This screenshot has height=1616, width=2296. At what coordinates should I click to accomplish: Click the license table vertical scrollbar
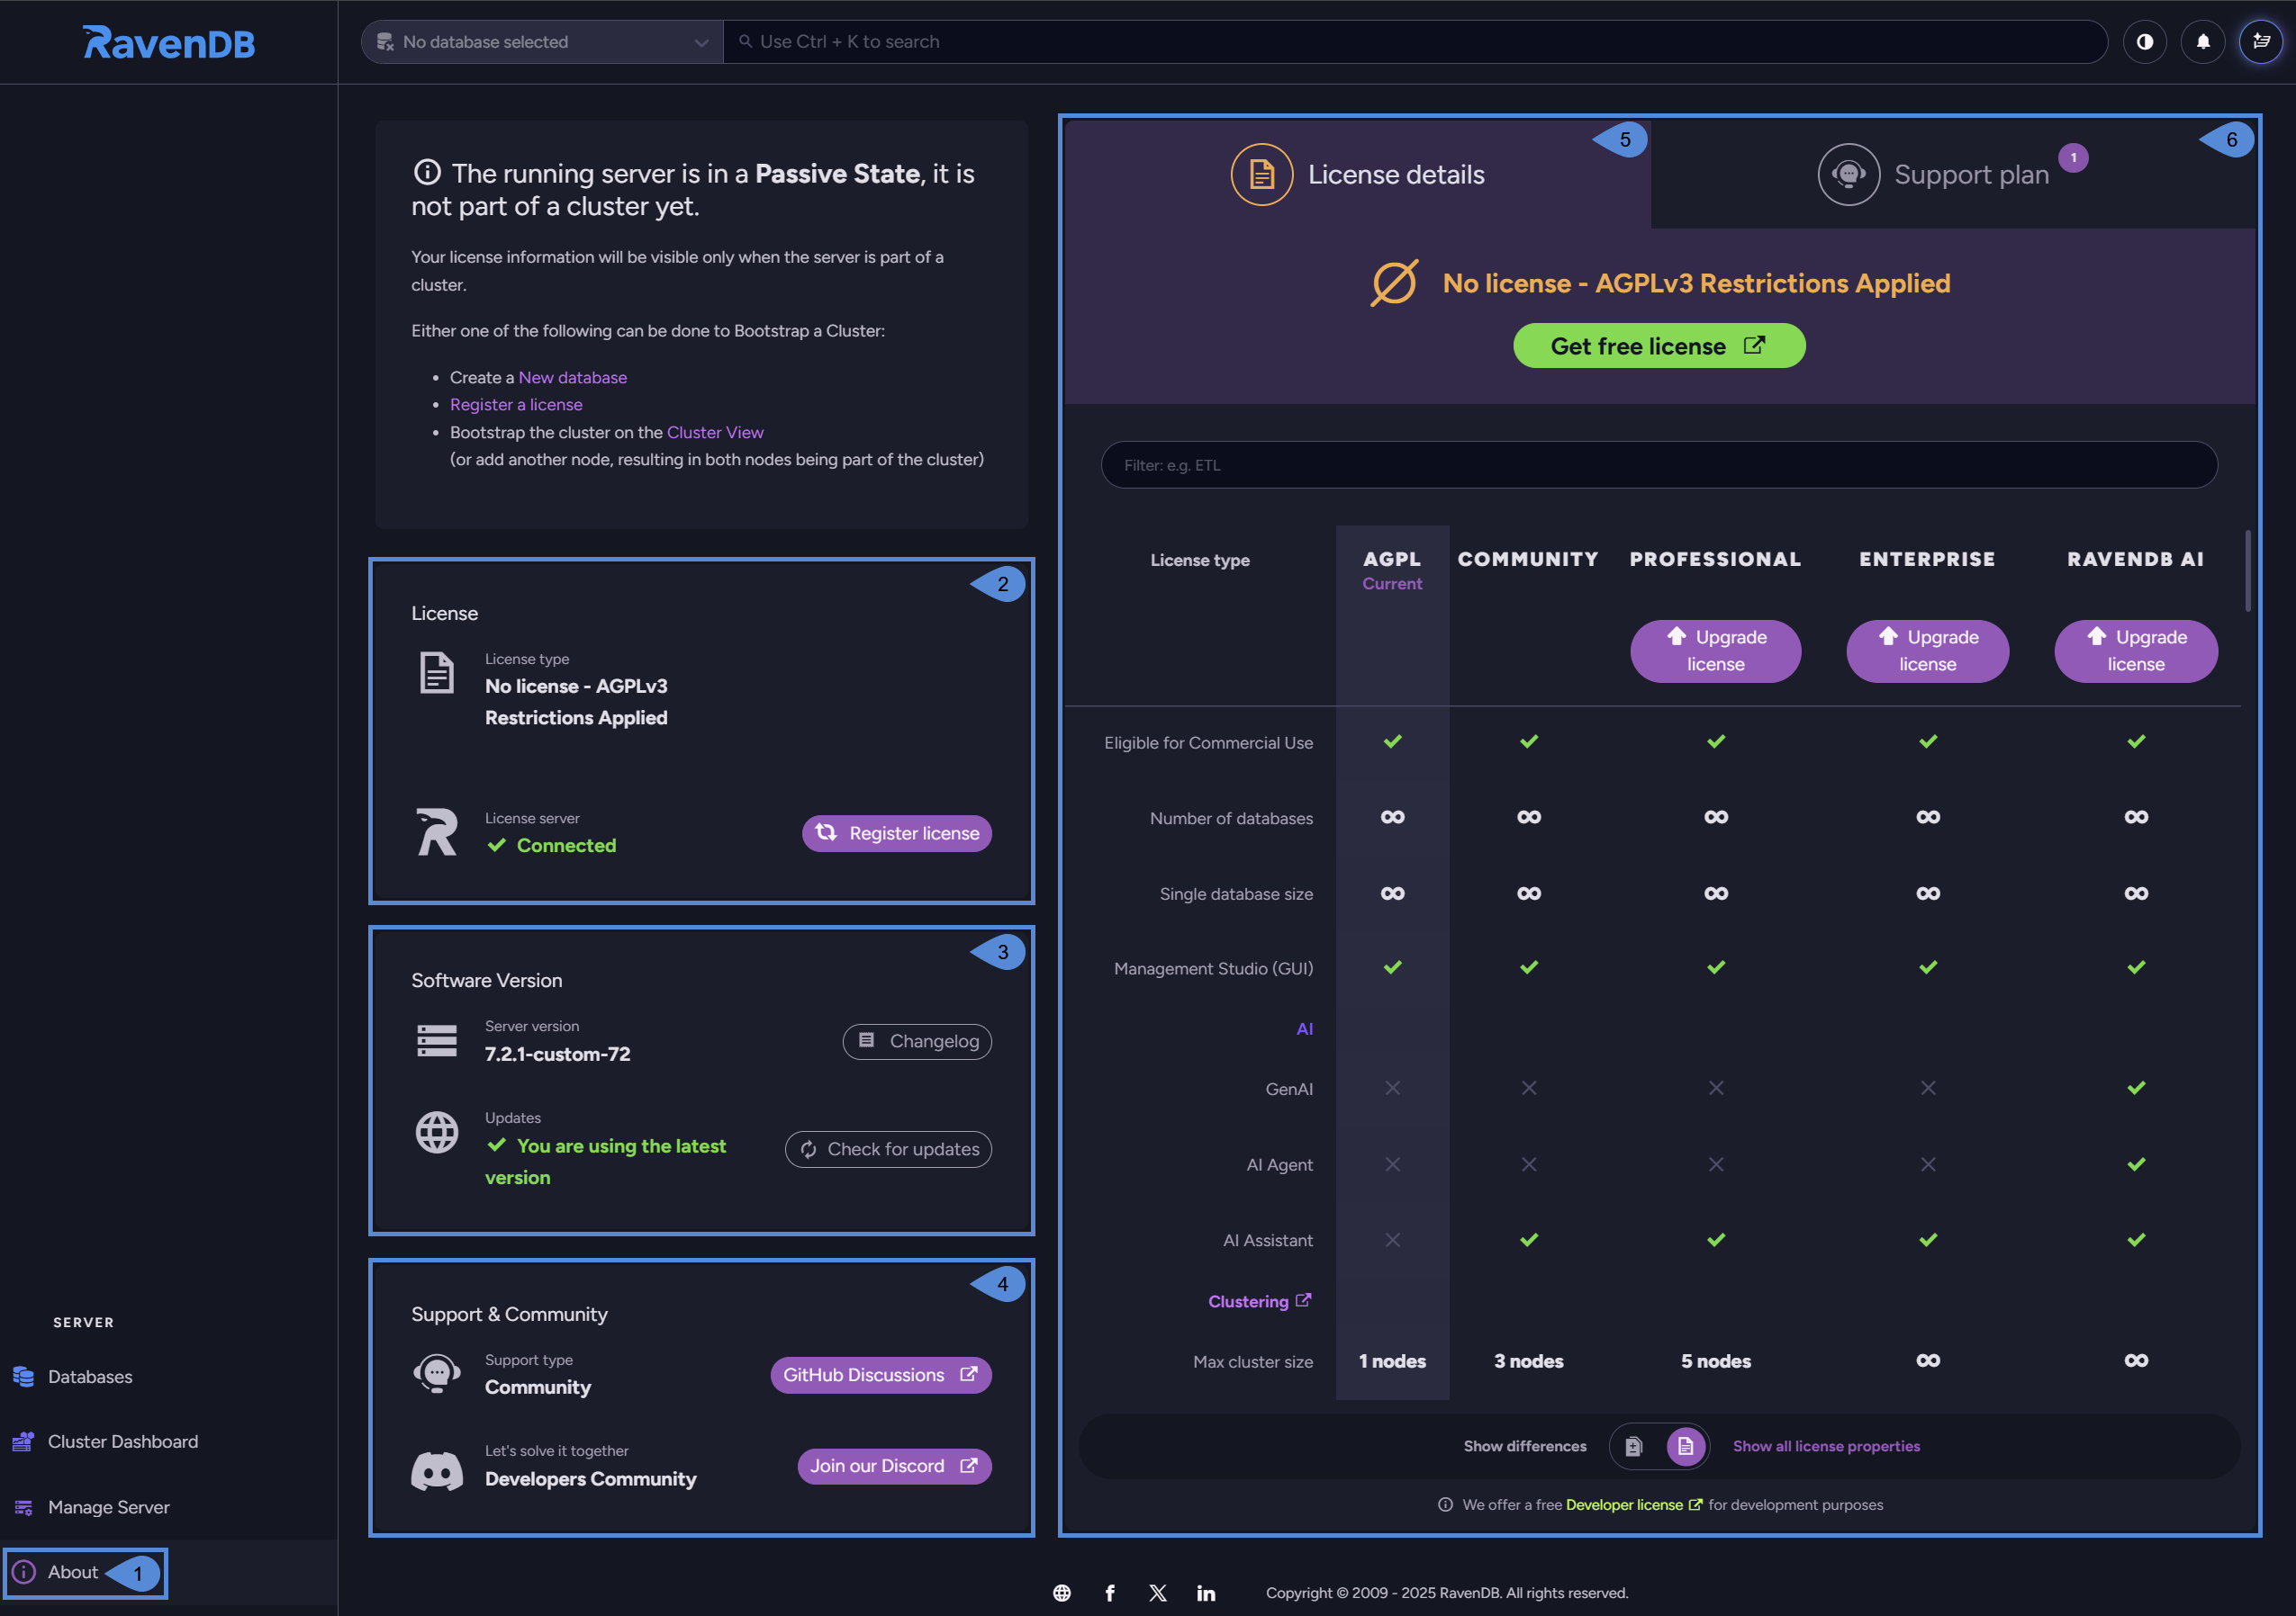[x=2247, y=570]
